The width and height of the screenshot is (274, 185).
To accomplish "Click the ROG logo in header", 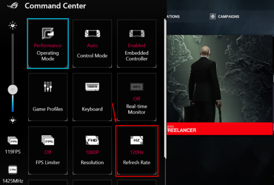I will coord(13,5).
